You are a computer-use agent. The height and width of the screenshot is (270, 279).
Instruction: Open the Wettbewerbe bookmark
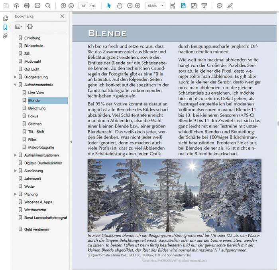click(35, 210)
